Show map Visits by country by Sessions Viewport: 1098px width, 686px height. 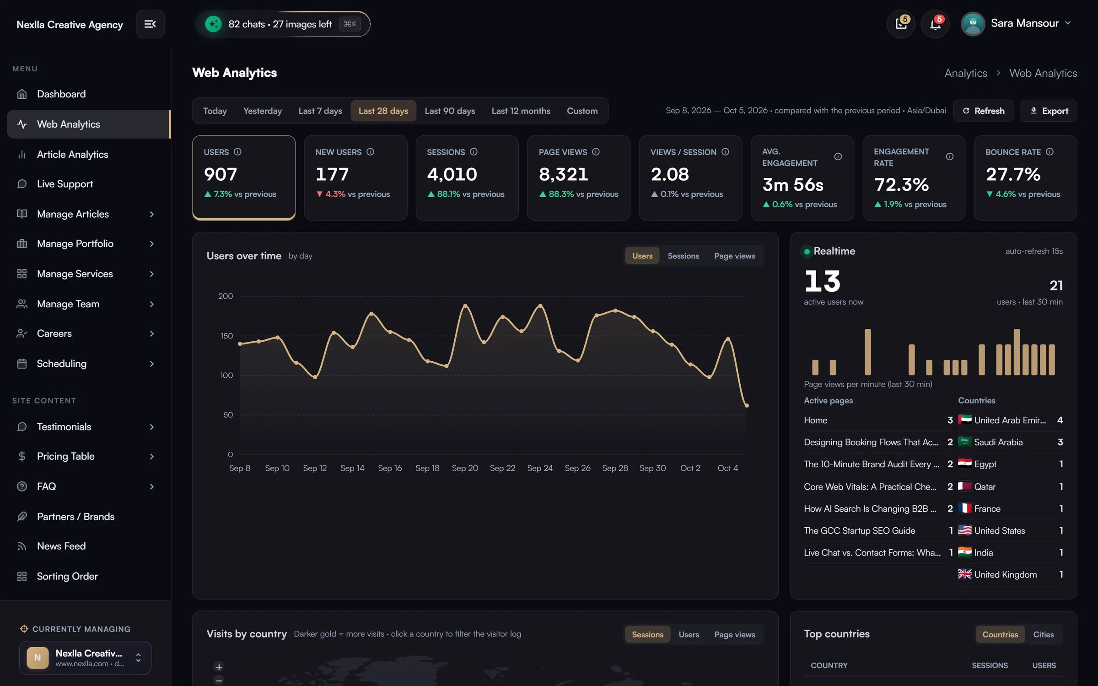pyautogui.click(x=647, y=634)
